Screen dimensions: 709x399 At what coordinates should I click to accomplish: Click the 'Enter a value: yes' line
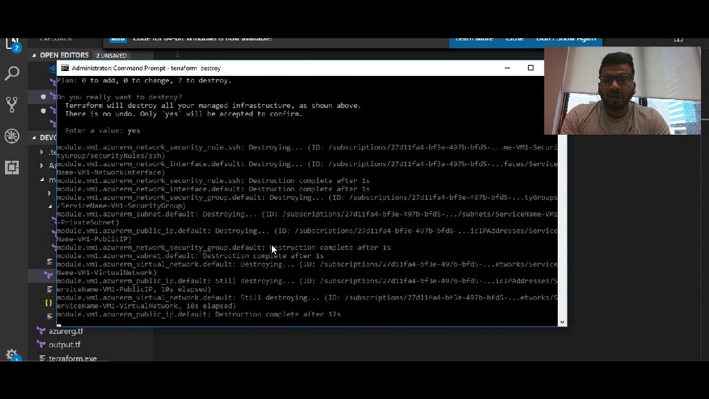pos(102,131)
